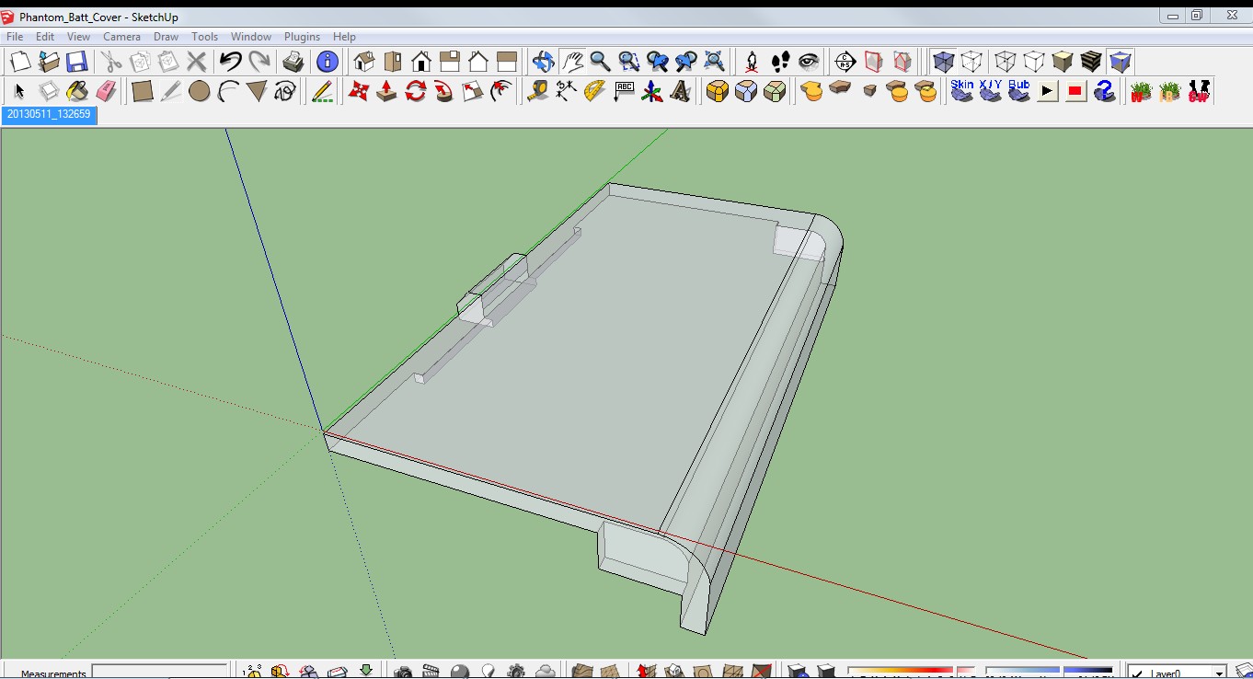The height and width of the screenshot is (679, 1253).
Task: Click the Open file folder icon
Action: pos(49,62)
